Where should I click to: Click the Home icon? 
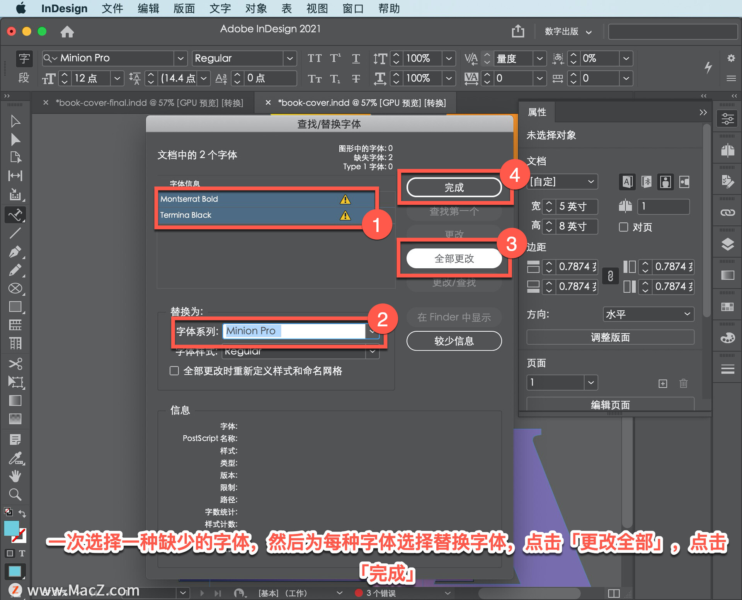point(67,32)
